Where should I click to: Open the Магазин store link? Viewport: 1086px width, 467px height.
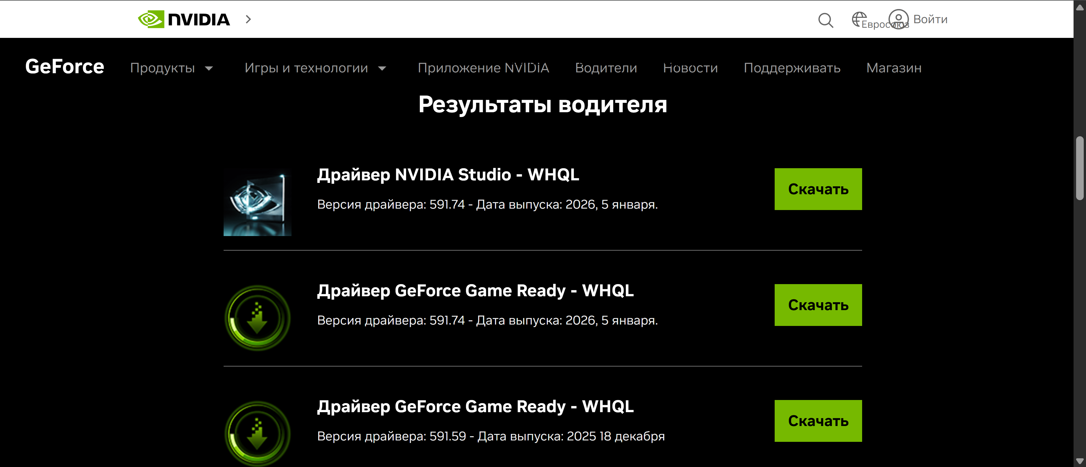pyautogui.click(x=894, y=68)
